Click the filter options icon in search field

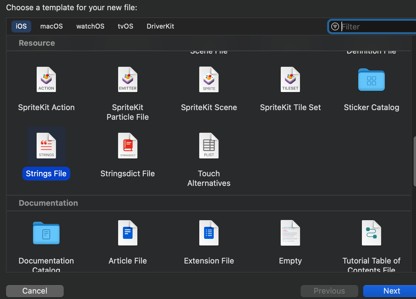(335, 26)
